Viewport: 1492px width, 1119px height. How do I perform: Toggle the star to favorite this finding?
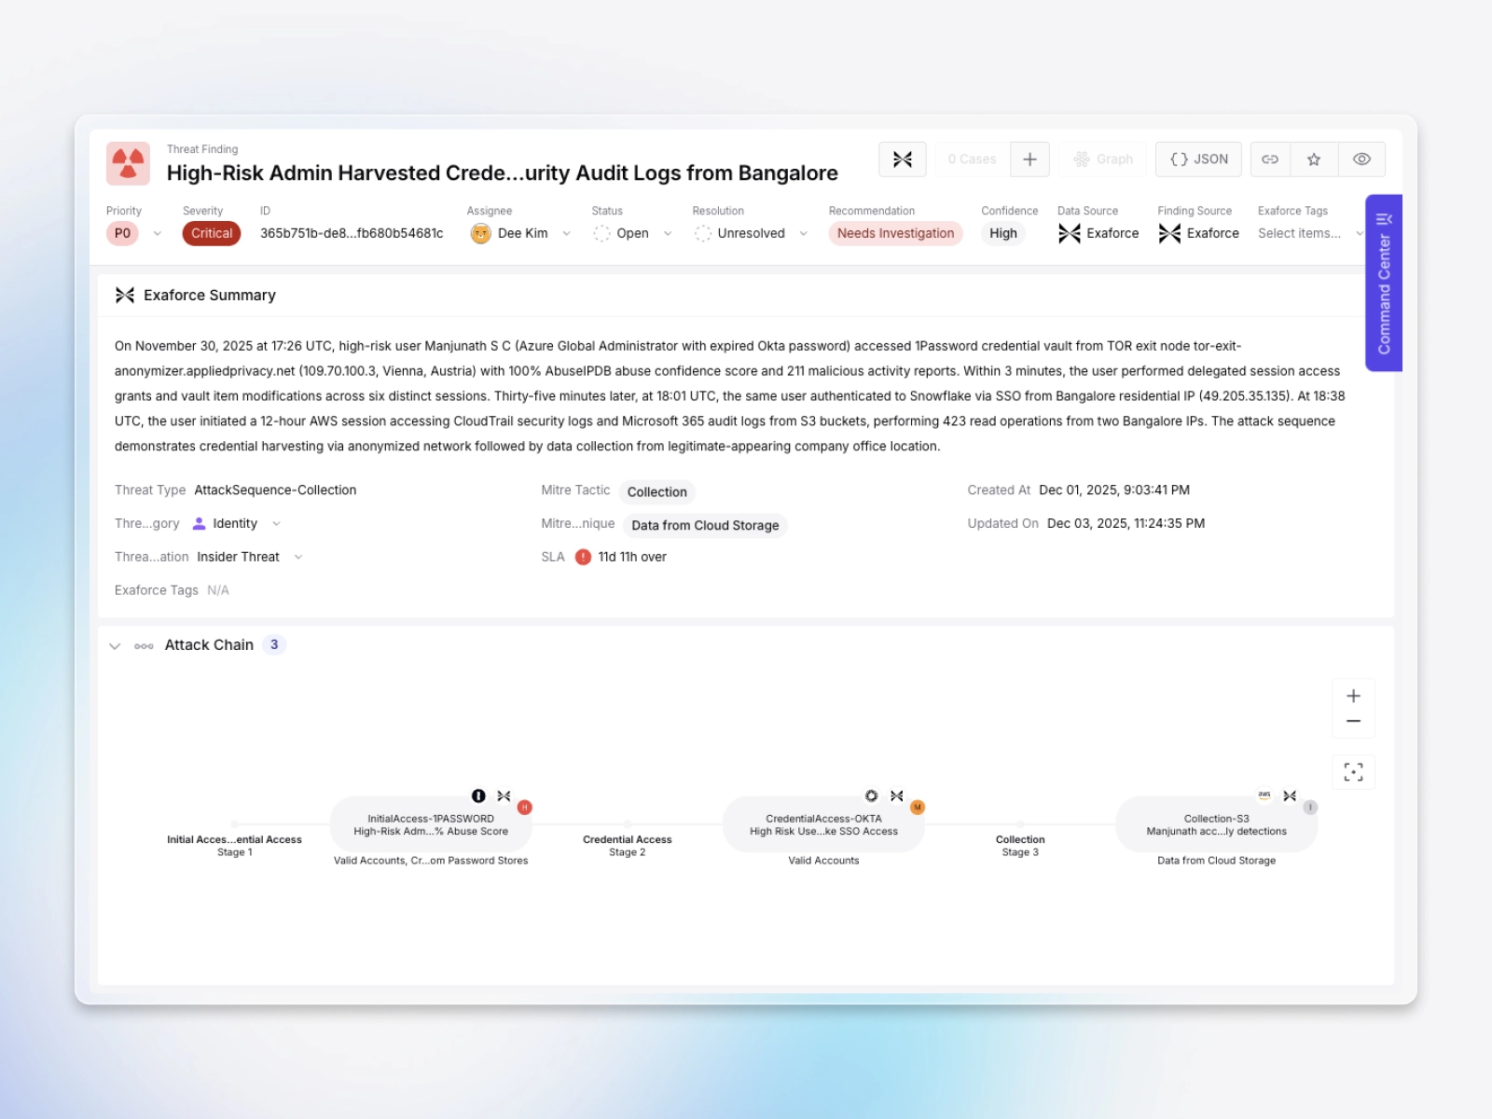coord(1314,159)
